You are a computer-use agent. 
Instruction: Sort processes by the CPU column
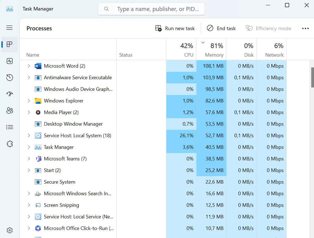click(181, 49)
